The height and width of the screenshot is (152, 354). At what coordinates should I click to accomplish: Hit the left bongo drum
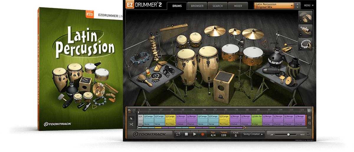pos(182,41)
